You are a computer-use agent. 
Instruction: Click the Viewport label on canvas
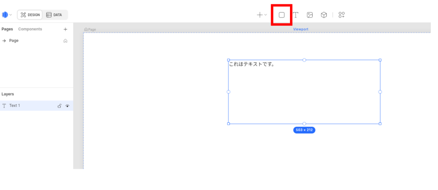[301, 29]
